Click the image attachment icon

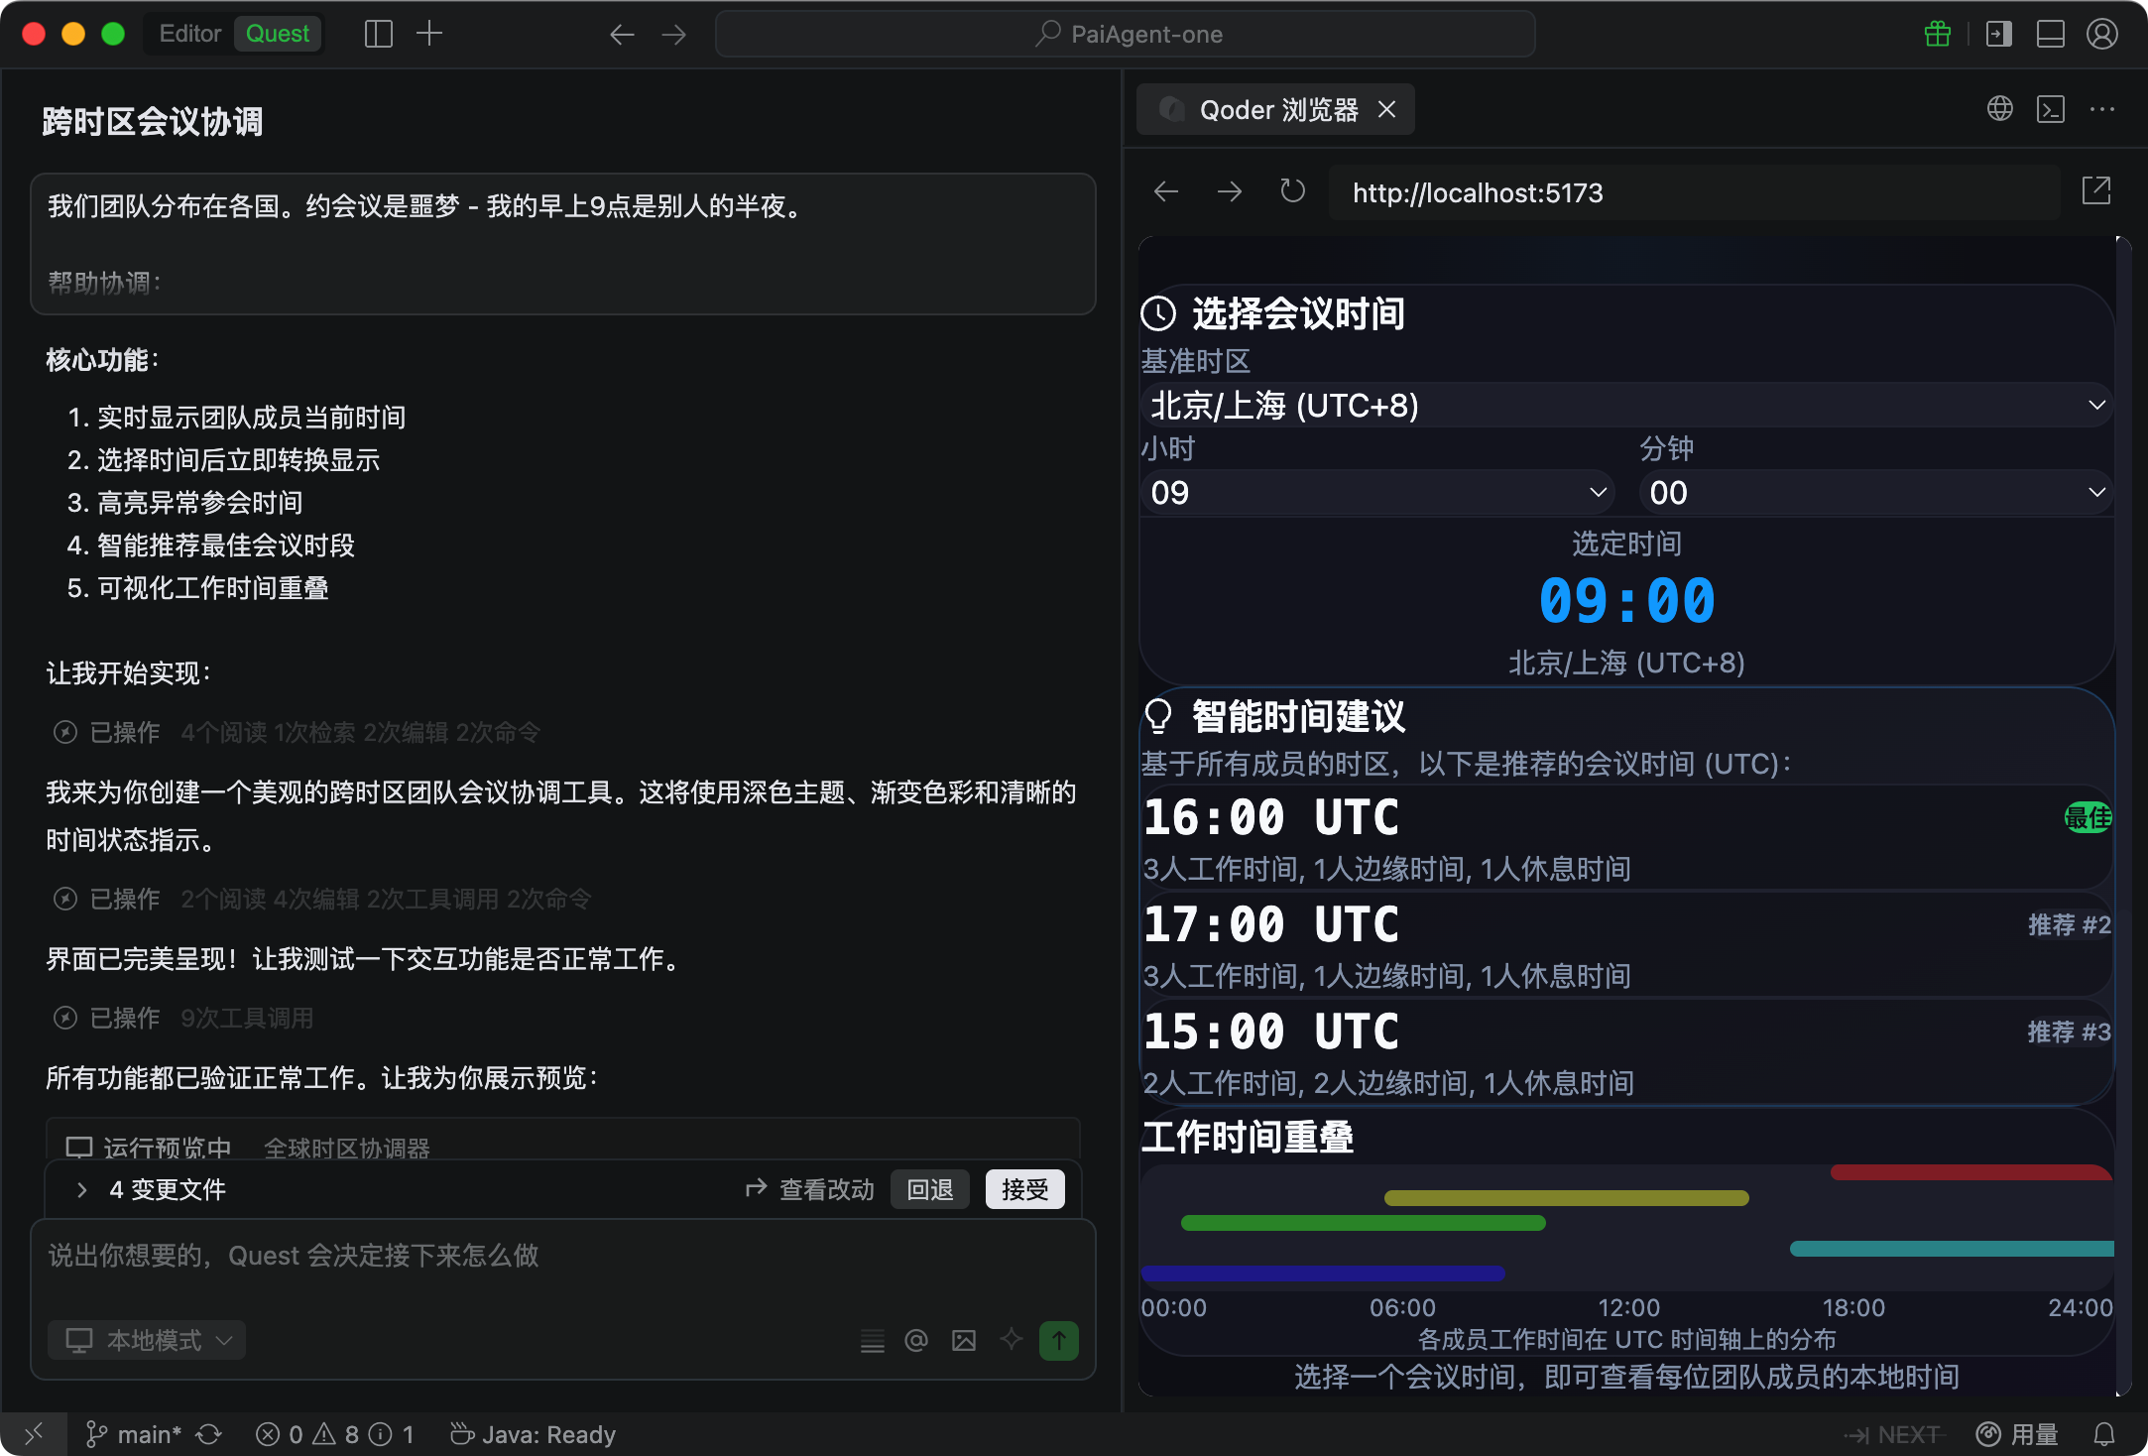click(x=963, y=1341)
